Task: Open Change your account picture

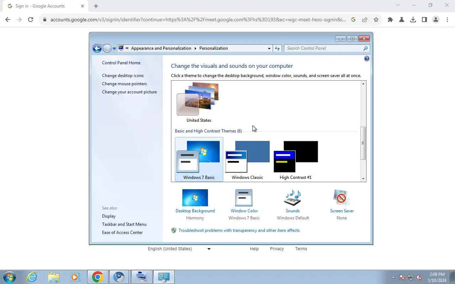Action: click(x=129, y=92)
